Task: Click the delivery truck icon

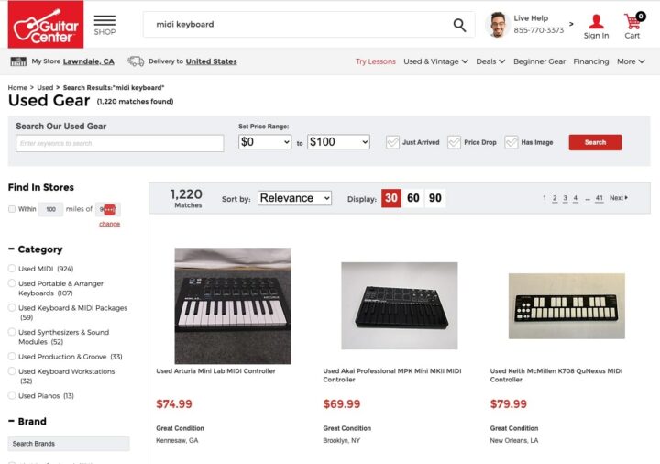Action: (136, 61)
